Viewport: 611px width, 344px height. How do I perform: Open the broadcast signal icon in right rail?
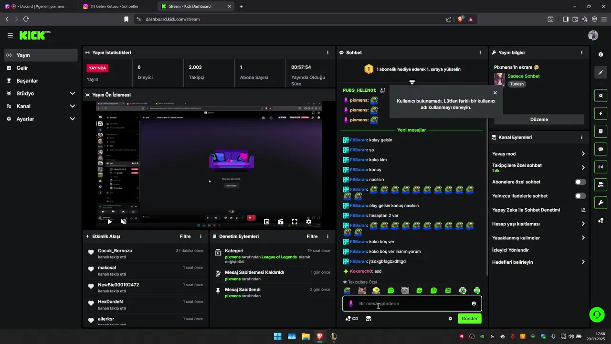click(600, 167)
